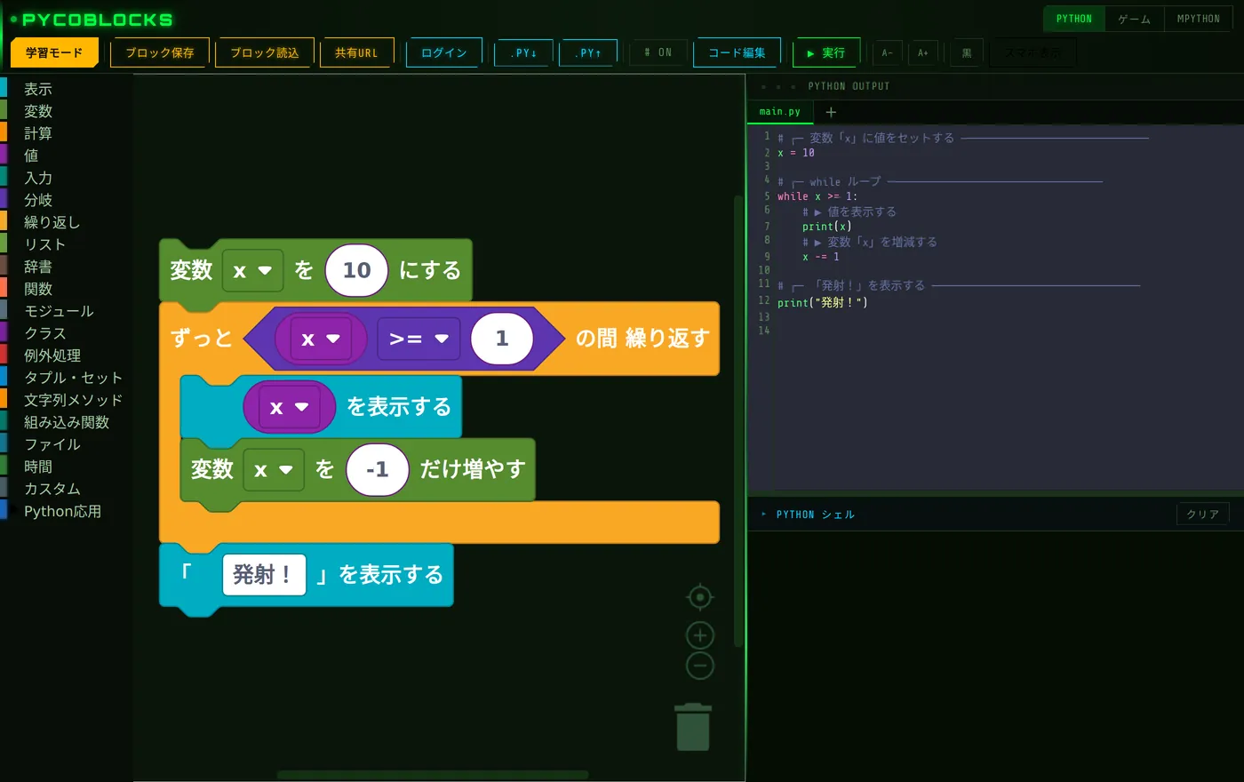Clear the Python shell with クリア
Image resolution: width=1244 pixels, height=782 pixels.
coord(1203,514)
